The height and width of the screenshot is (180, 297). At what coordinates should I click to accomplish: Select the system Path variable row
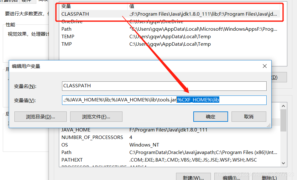click(170, 152)
